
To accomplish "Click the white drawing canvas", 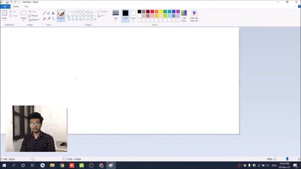I will click(120, 80).
